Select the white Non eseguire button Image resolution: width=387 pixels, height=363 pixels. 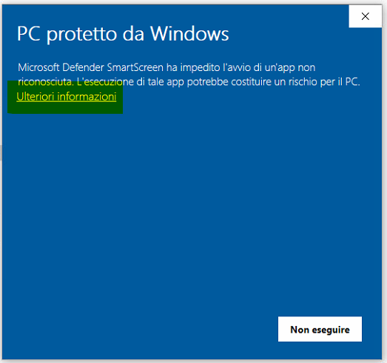coord(320,329)
